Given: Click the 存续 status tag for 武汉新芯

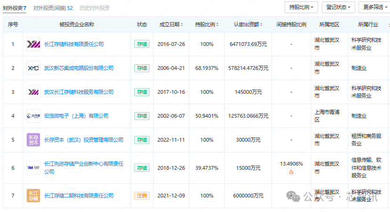Looking at the screenshot, I should pos(142,68).
